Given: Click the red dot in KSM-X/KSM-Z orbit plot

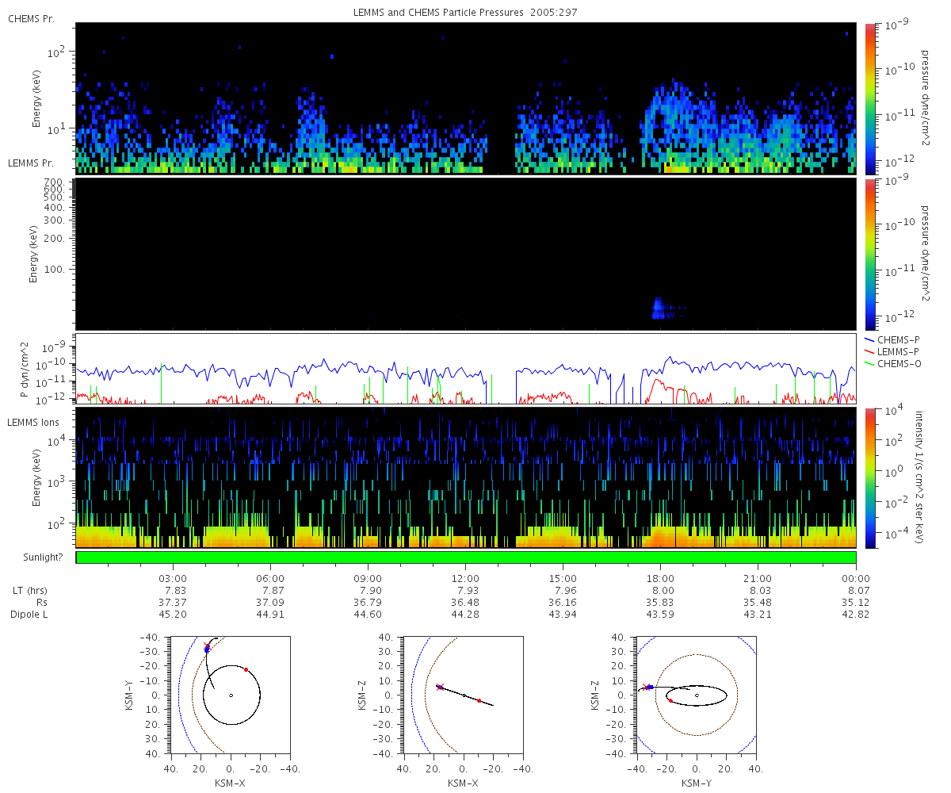Looking at the screenshot, I should 479,701.
